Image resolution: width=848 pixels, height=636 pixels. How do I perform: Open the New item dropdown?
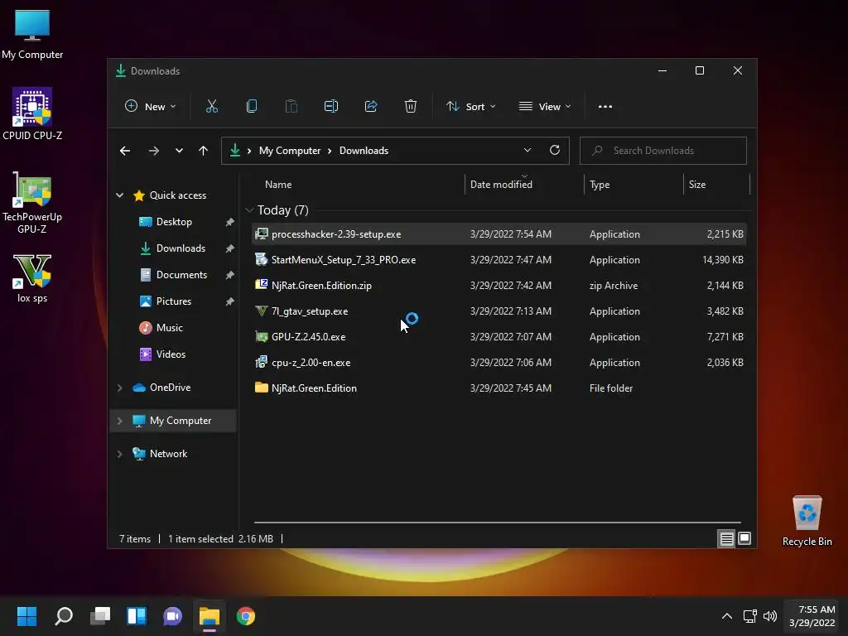click(151, 107)
